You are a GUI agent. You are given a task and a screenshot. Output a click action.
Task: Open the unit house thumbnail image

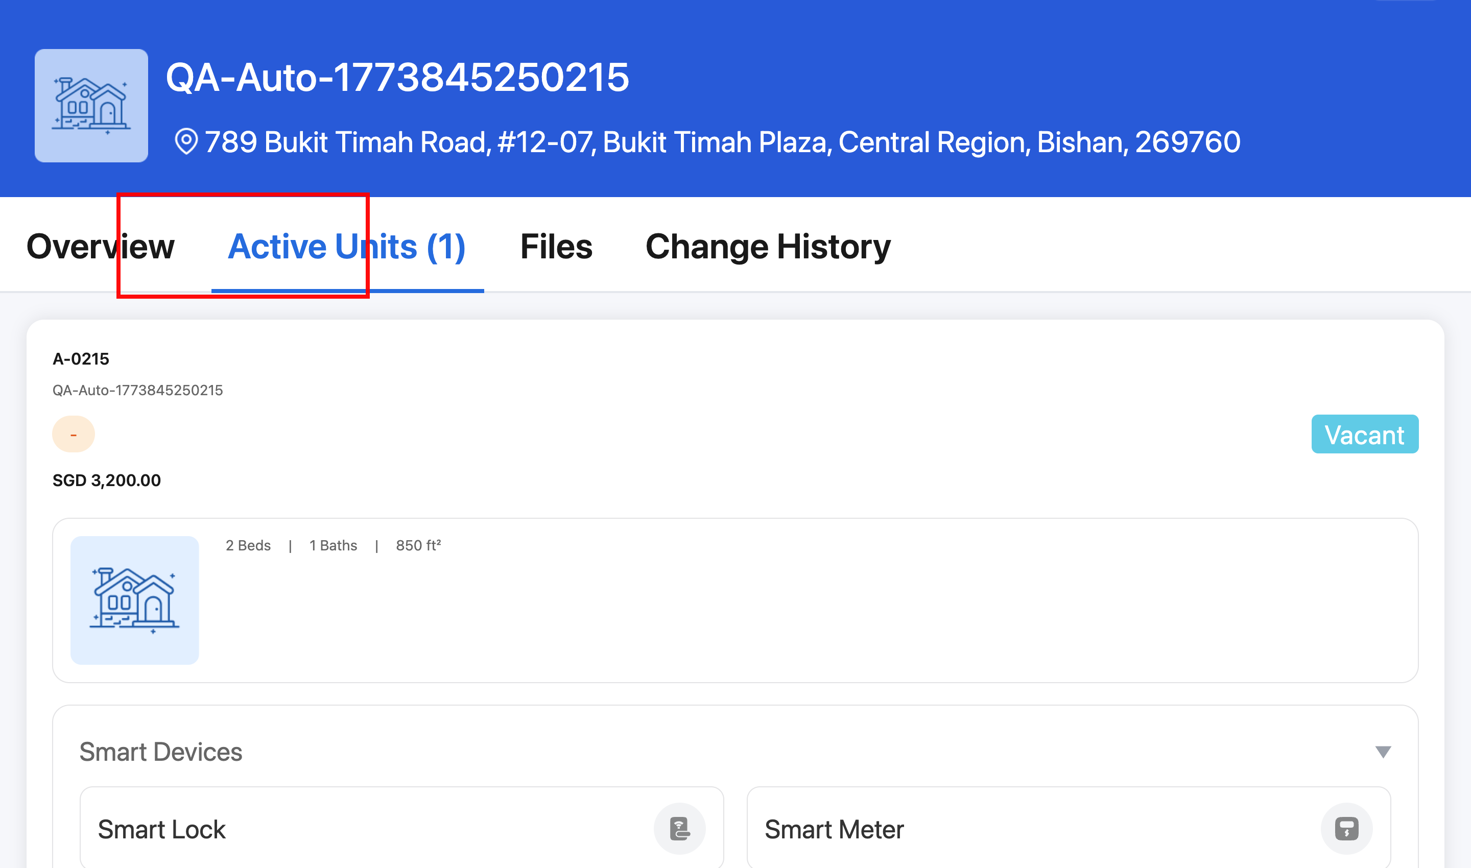pos(134,600)
